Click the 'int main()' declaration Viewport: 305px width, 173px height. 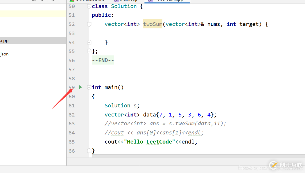click(x=108, y=87)
